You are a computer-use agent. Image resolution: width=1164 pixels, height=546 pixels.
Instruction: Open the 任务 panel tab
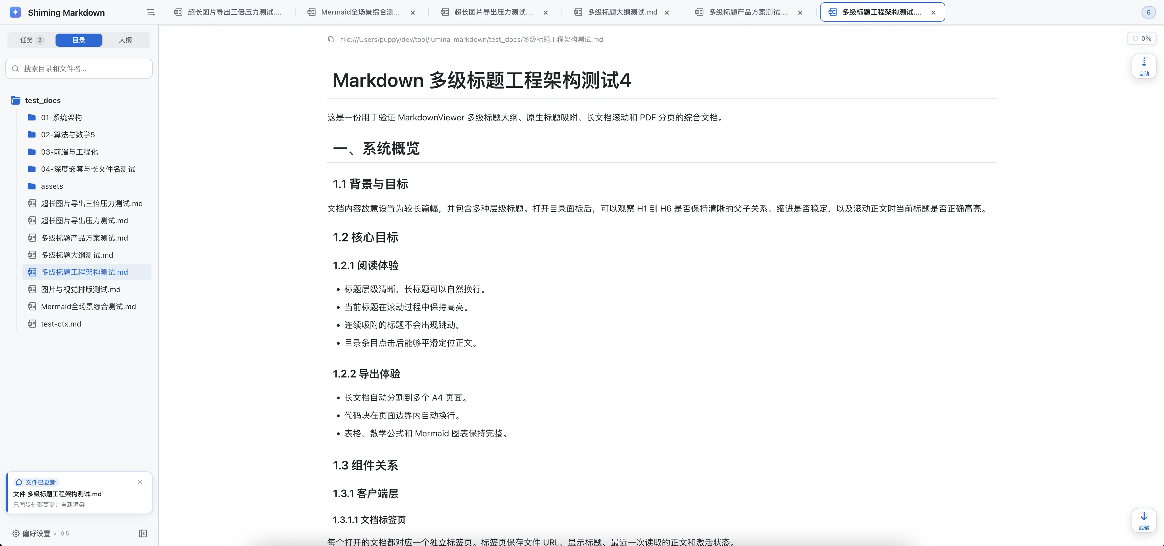pos(32,40)
